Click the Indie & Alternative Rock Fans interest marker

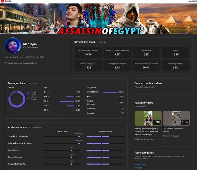[x=79, y=143]
